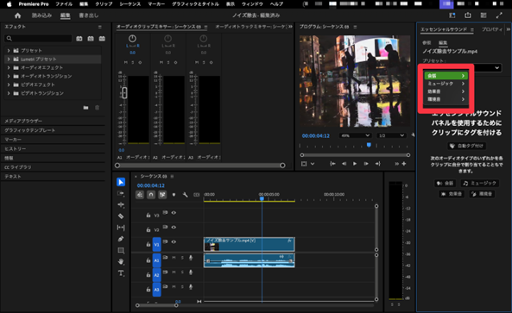
Task: Mute the A1 audio track
Action: point(174,258)
